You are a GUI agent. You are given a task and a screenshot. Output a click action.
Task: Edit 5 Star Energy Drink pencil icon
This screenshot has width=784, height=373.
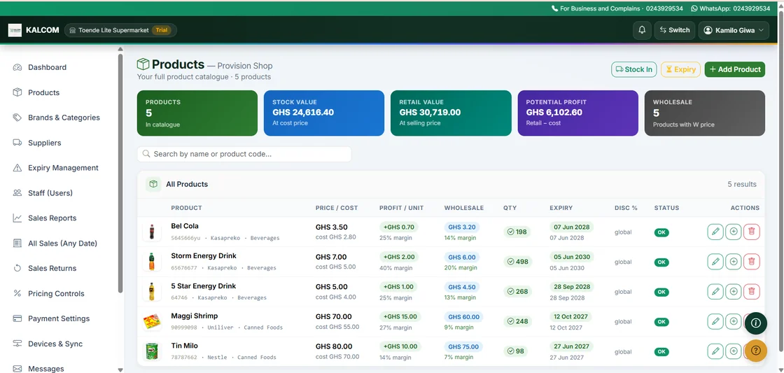pos(715,292)
